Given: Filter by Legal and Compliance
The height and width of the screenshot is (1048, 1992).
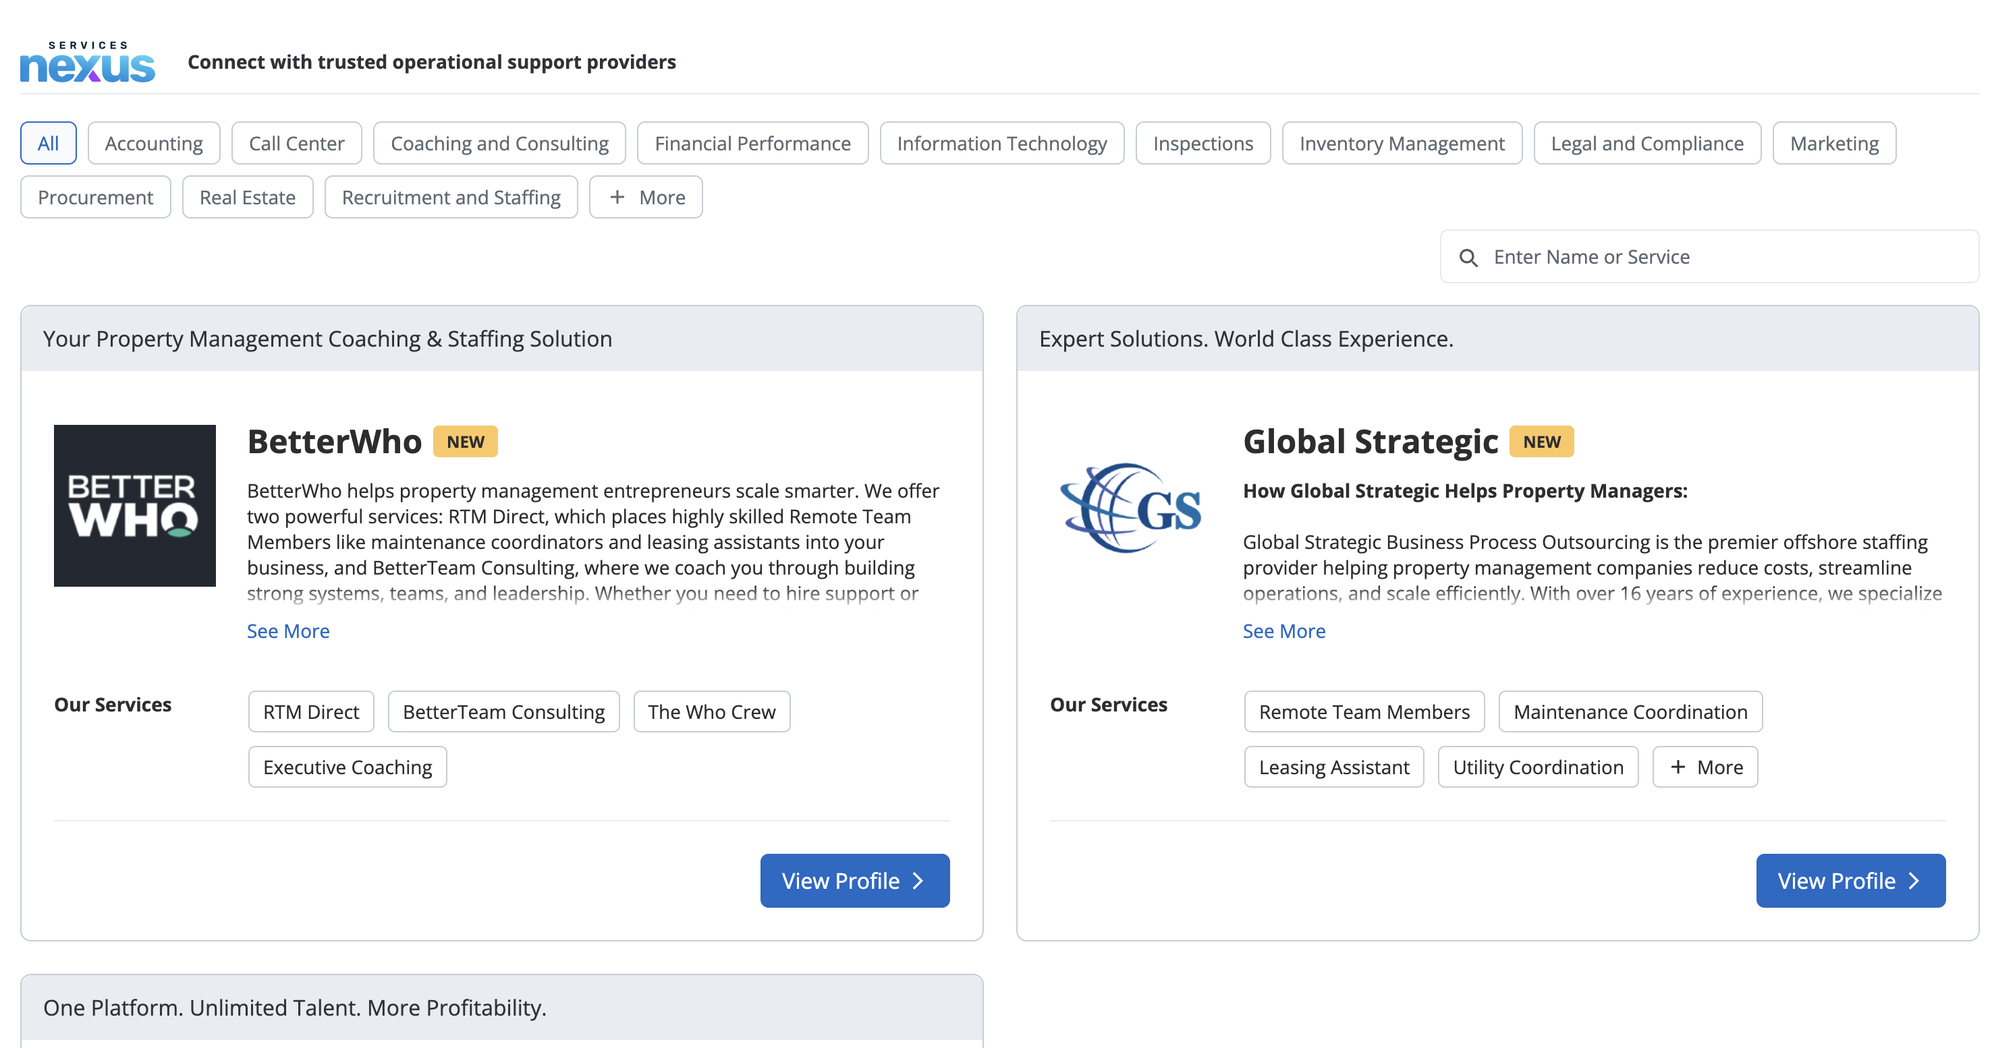Looking at the screenshot, I should pos(1647,143).
